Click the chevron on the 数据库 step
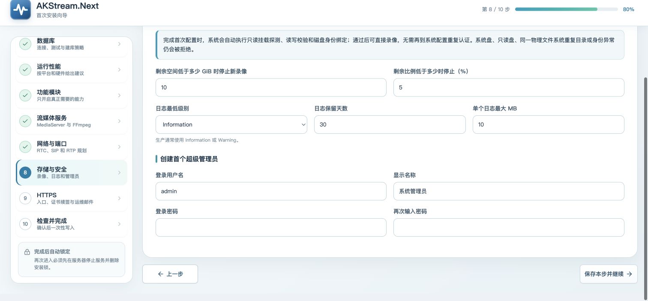 pos(119,44)
